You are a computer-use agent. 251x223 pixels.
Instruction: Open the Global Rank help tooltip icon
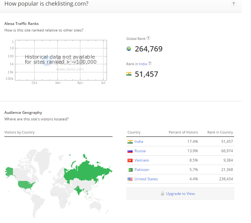pyautogui.click(x=148, y=38)
